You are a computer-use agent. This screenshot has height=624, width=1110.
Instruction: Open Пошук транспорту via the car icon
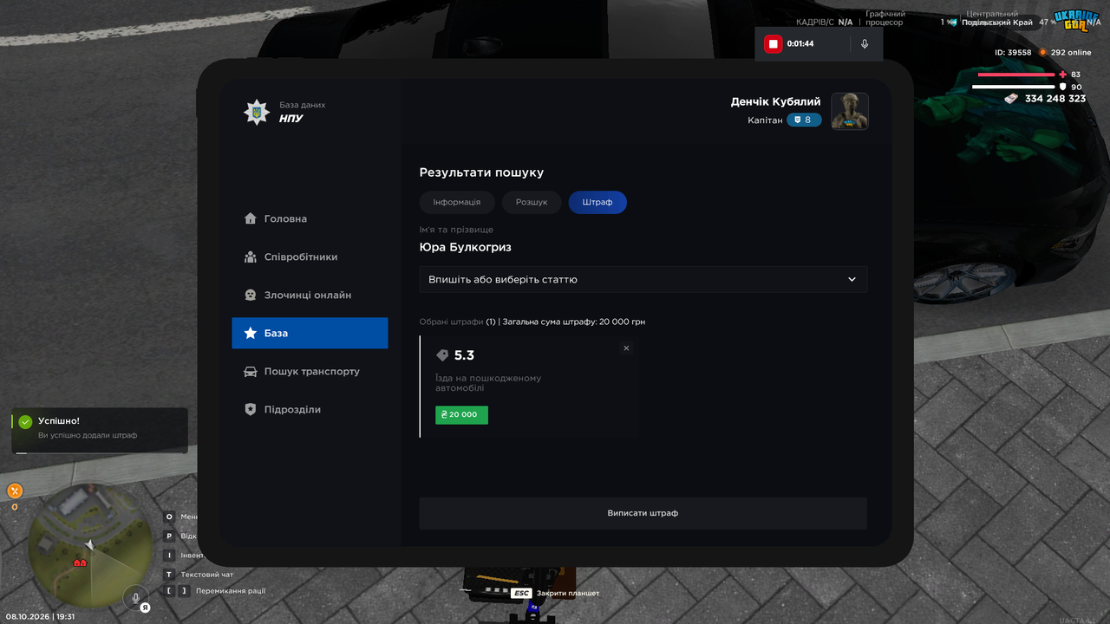[x=251, y=371]
